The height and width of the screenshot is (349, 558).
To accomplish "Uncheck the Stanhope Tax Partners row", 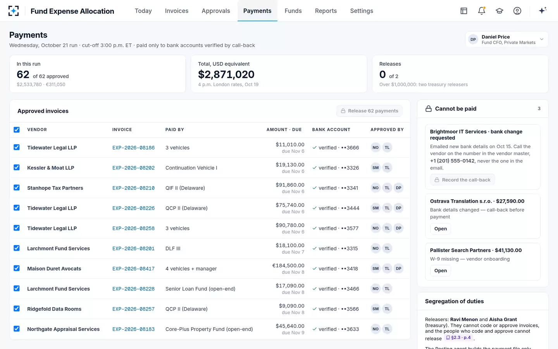I will tap(17, 188).
